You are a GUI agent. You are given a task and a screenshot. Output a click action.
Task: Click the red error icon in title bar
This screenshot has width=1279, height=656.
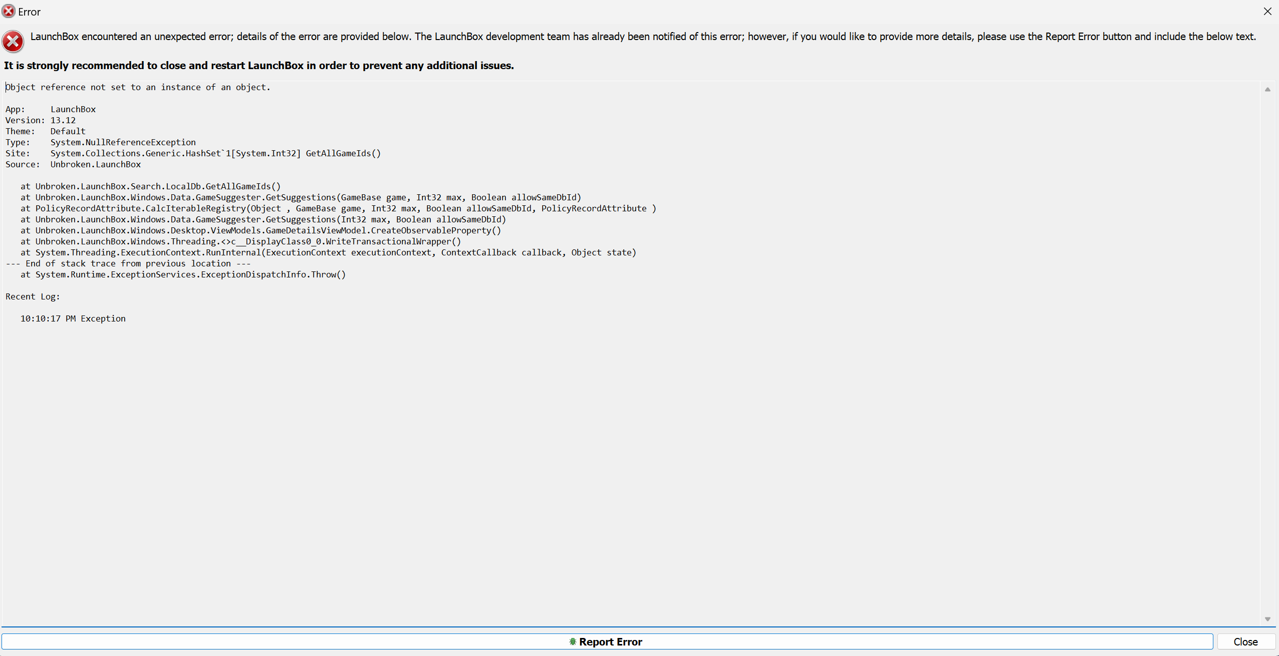point(9,11)
